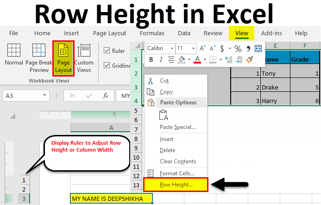Click the formula bar cancel X
This screenshot has width=321, height=205.
click(72, 96)
